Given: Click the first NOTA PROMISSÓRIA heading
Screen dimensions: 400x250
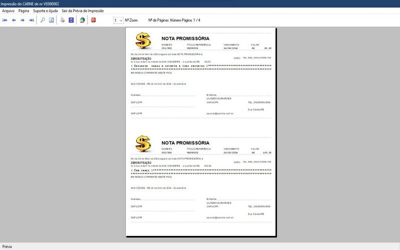Looking at the screenshot, I should [x=185, y=38].
